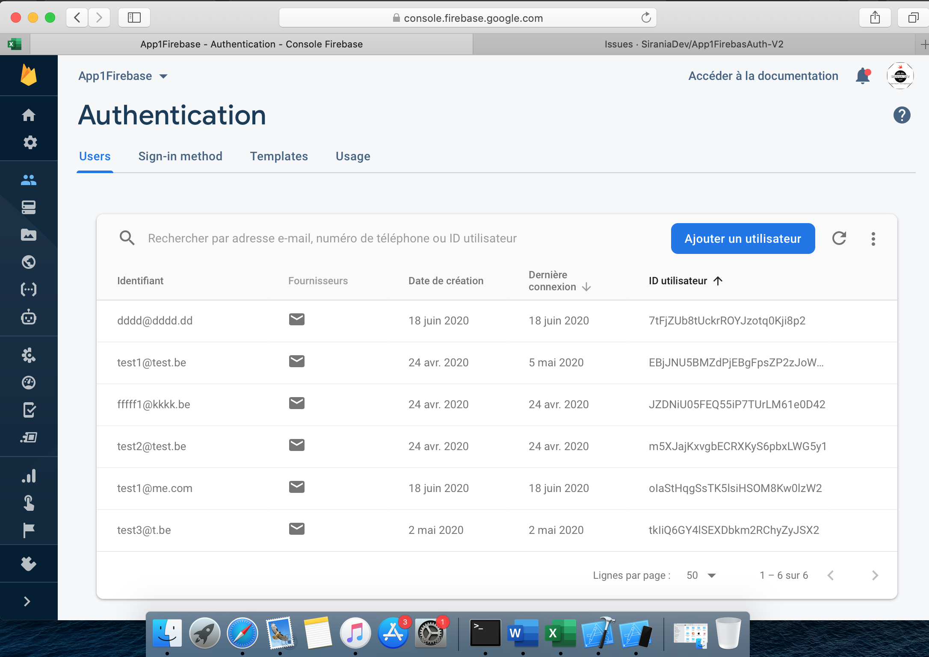Screen dimensions: 929x657
Task: Select user ID 7tFjZUb8tUckrROYJzotq0Kji8p2
Action: [727, 321]
